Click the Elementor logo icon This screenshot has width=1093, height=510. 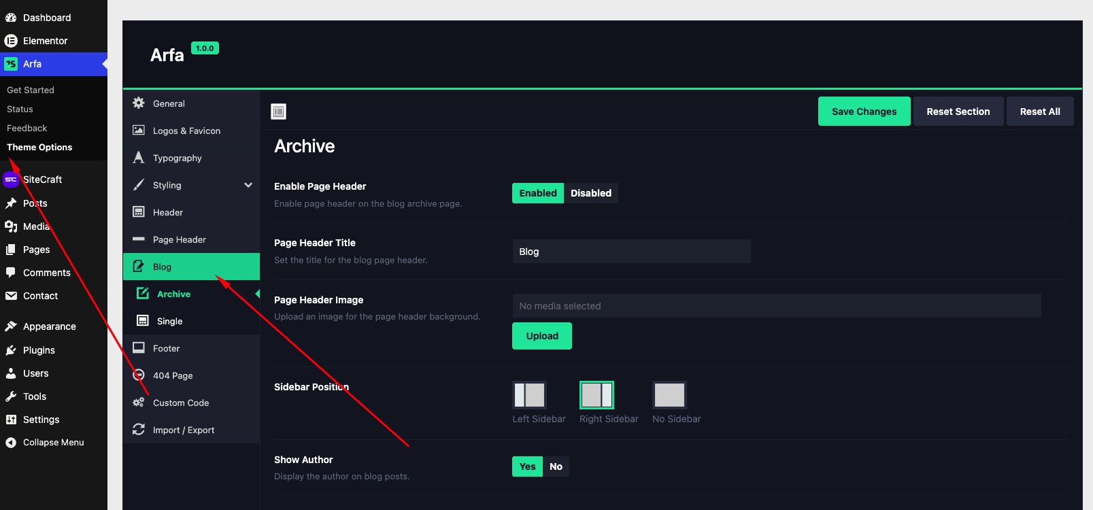tap(11, 41)
